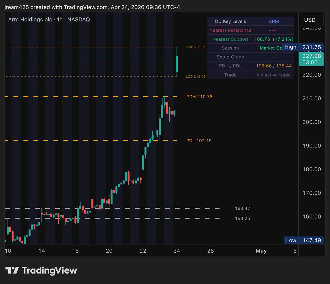Click the 200.00 price axis label
The width and height of the screenshot is (330, 284).
(x=312, y=122)
